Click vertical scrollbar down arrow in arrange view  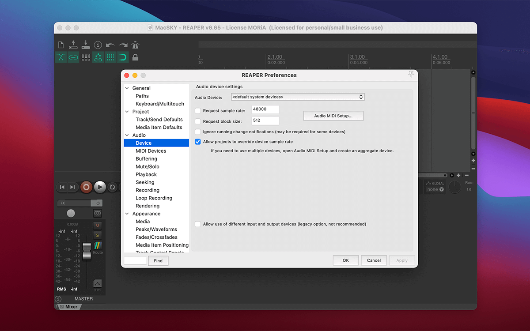point(473,154)
